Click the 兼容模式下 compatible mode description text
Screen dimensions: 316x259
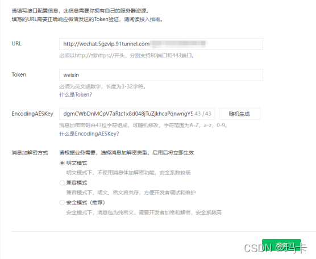[131, 193]
